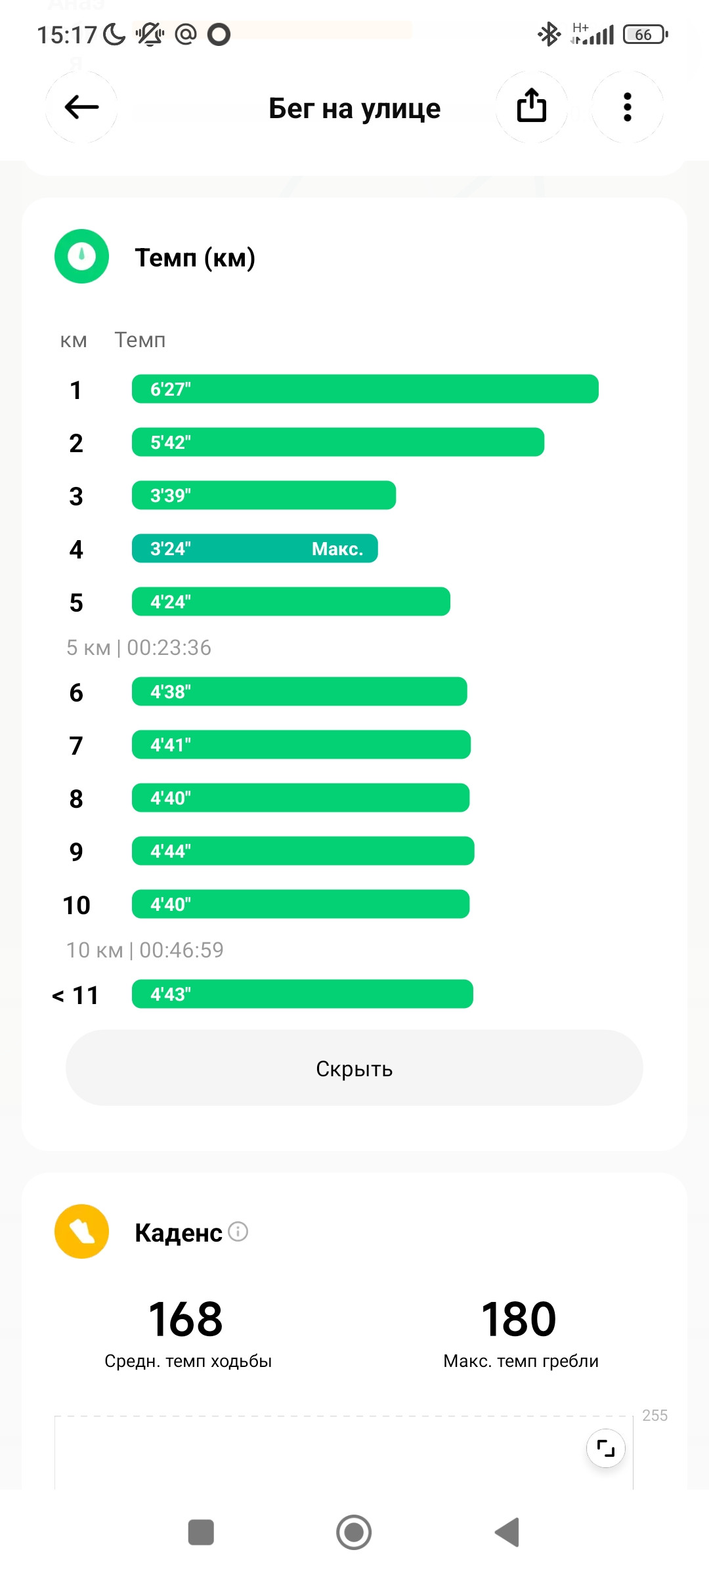This screenshot has height=1575, width=709.
Task: Select the last partial kilometer bar 4'43"
Action: click(x=303, y=994)
